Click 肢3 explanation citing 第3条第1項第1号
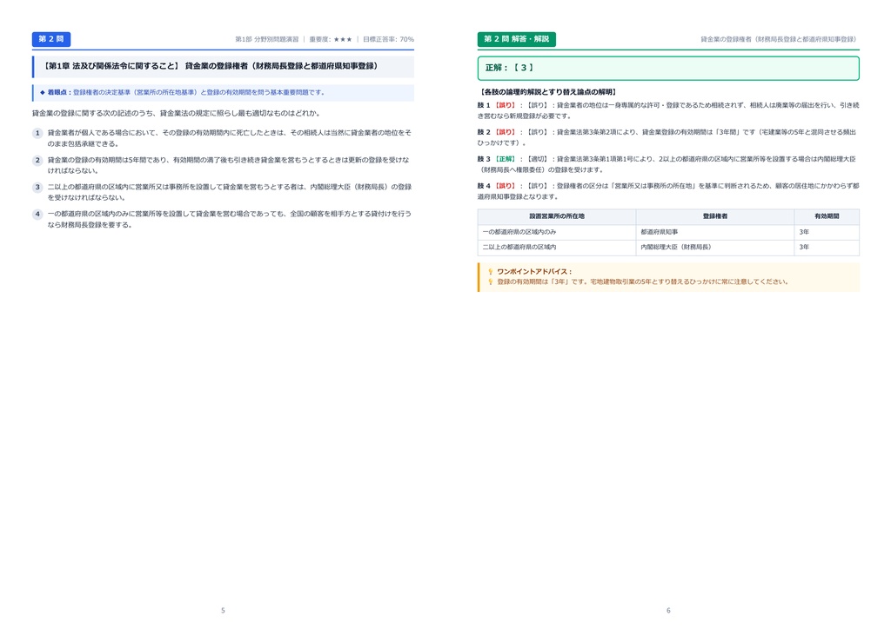 [667, 164]
